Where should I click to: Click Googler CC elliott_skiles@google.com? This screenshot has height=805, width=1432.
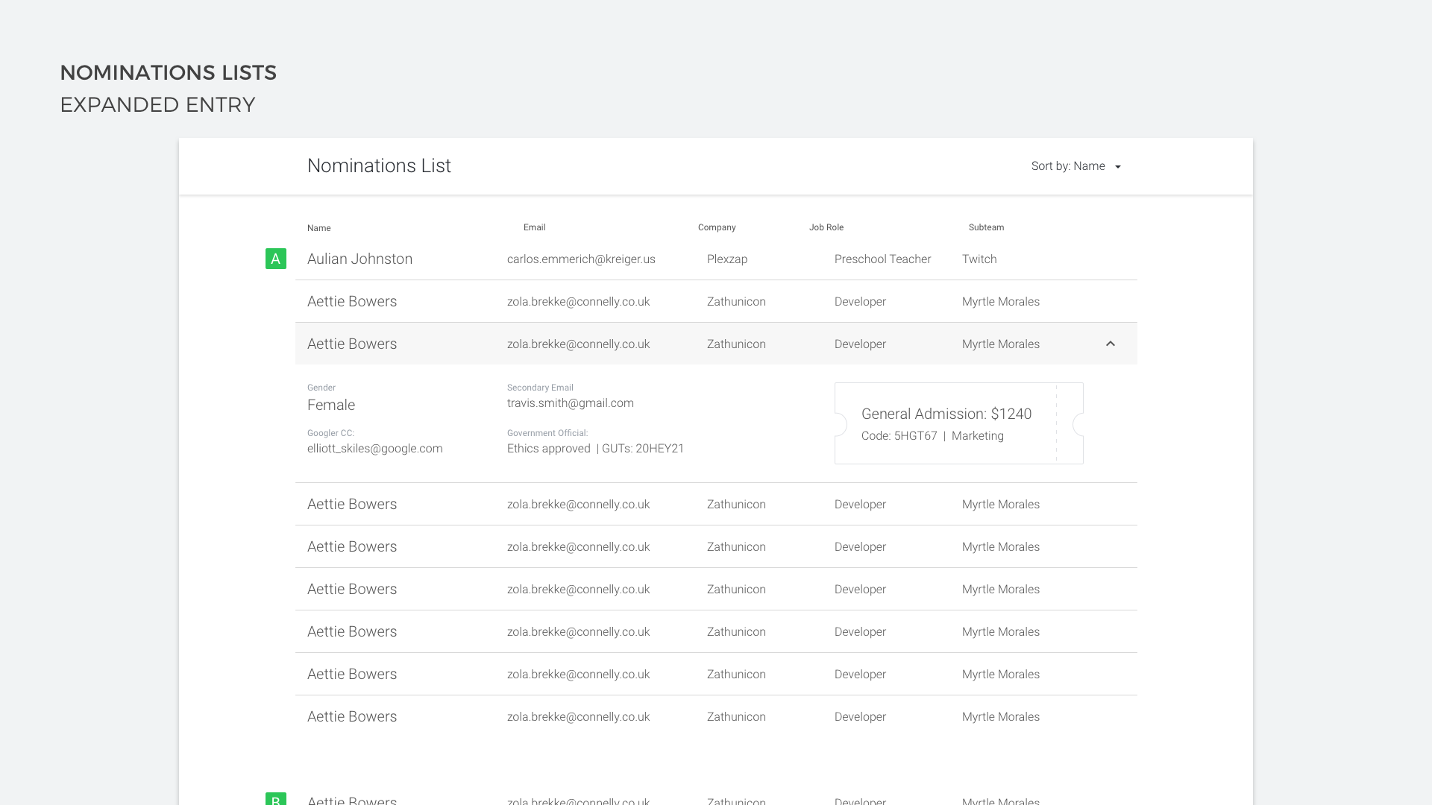click(374, 449)
